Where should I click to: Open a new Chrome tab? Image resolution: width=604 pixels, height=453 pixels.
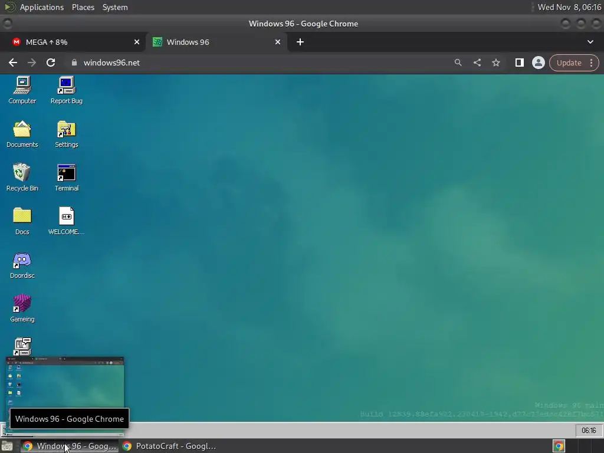click(300, 42)
